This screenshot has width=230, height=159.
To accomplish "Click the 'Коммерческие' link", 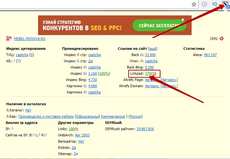I will pos(113,116).
